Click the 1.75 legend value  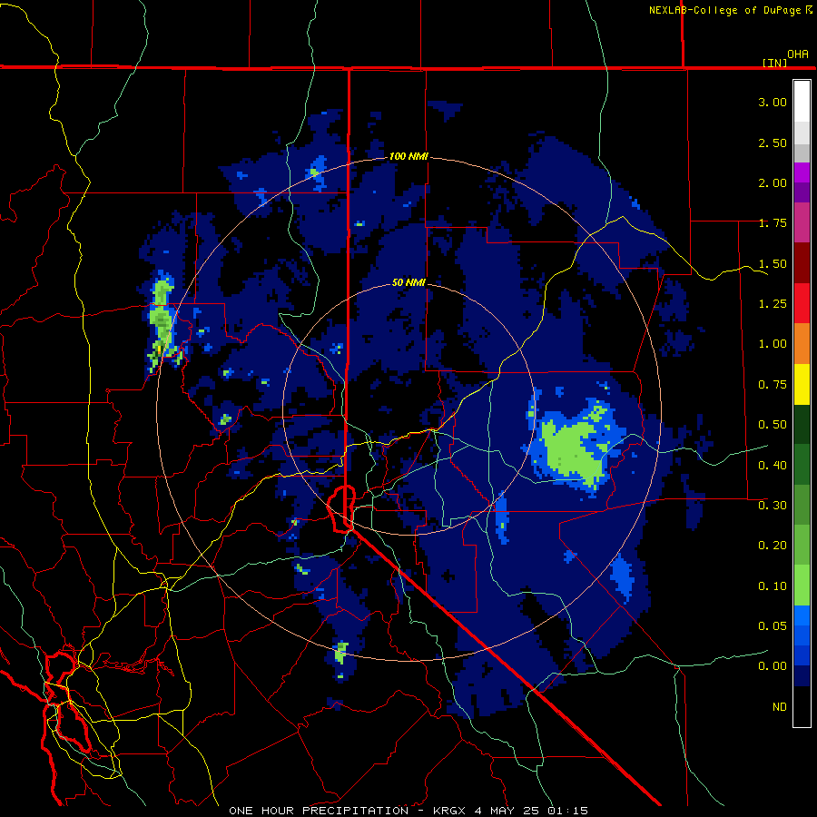[x=773, y=223]
